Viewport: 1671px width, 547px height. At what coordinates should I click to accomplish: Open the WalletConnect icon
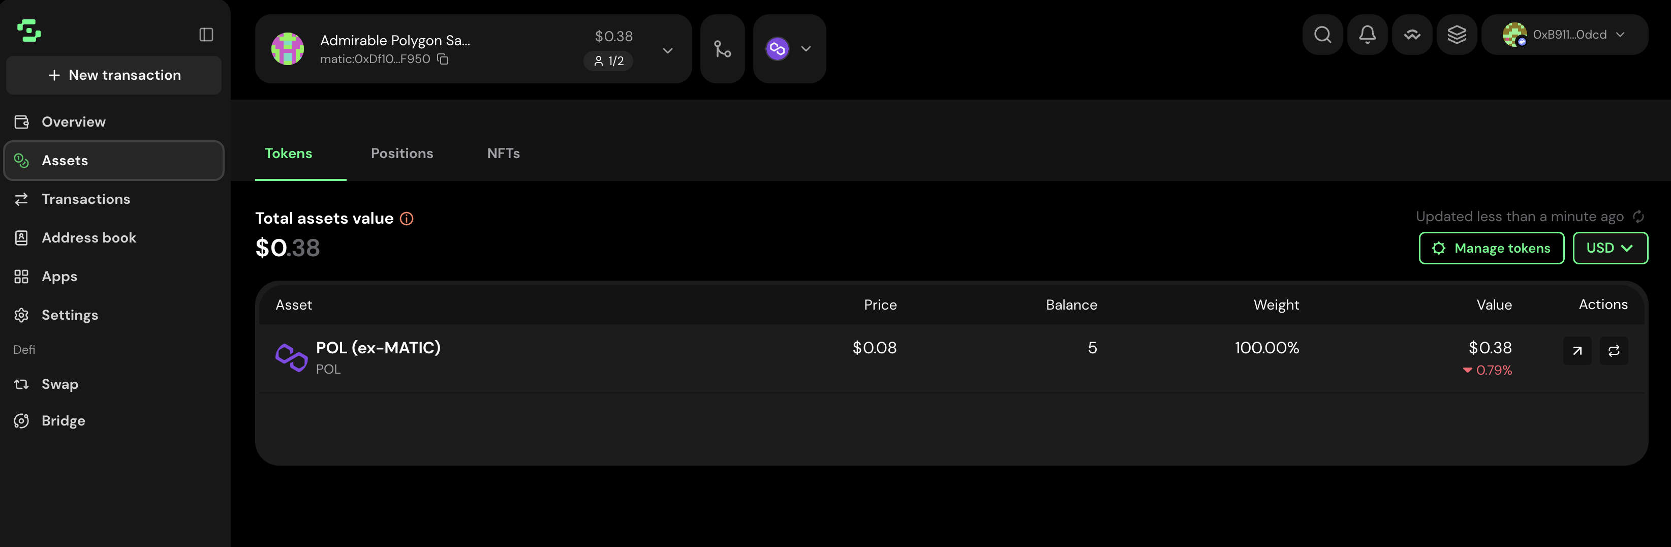pos(1411,35)
